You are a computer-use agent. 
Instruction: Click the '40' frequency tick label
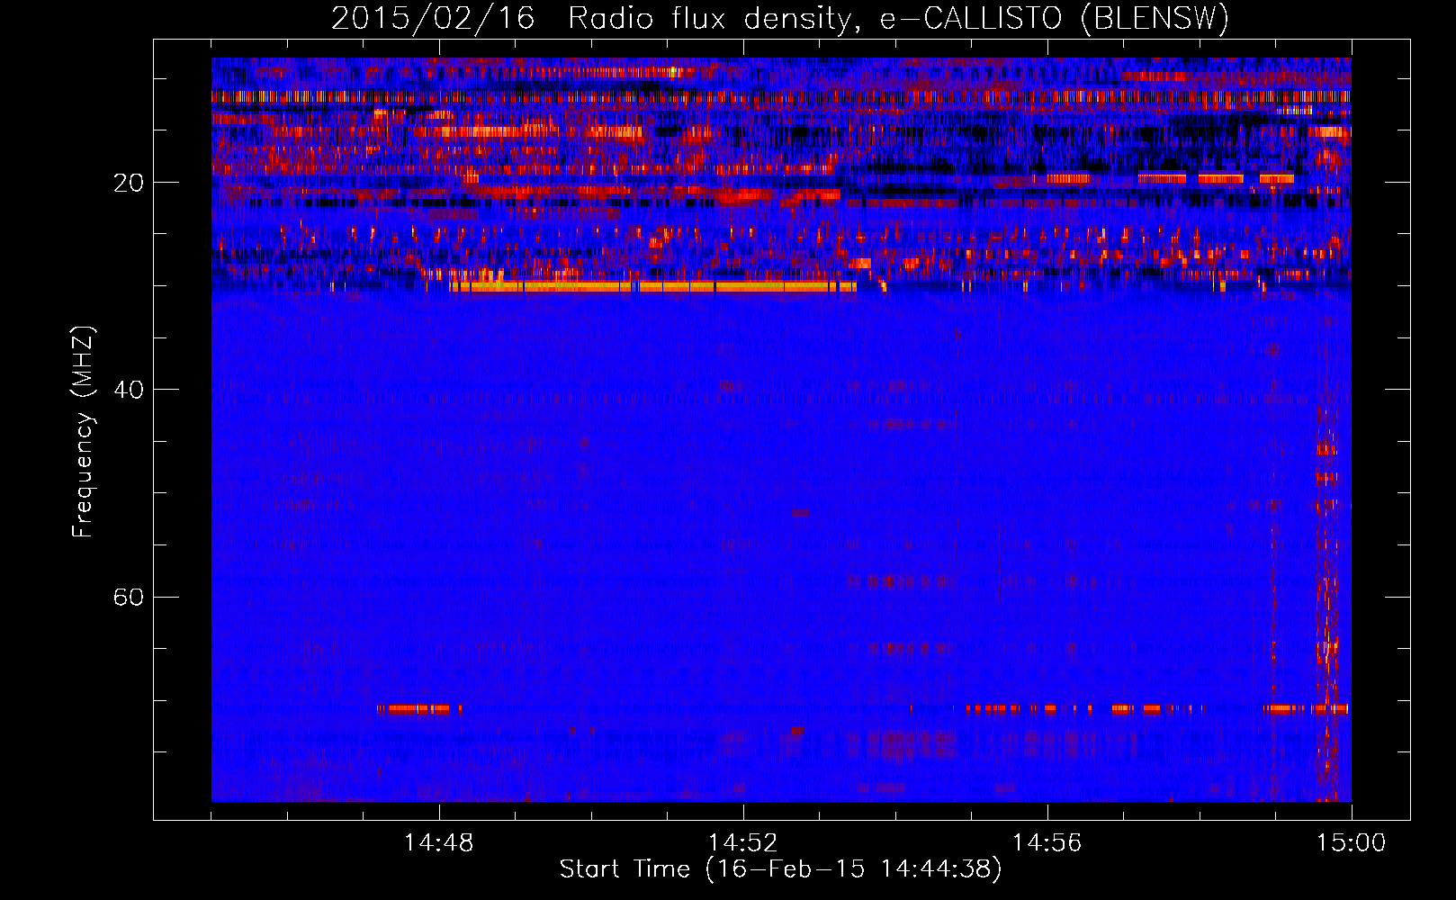coord(128,390)
